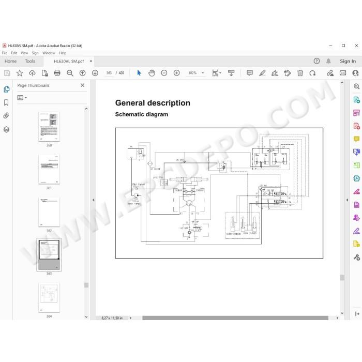
Task: Close the HL630VL SM.pdf tab
Action: pos(90,61)
